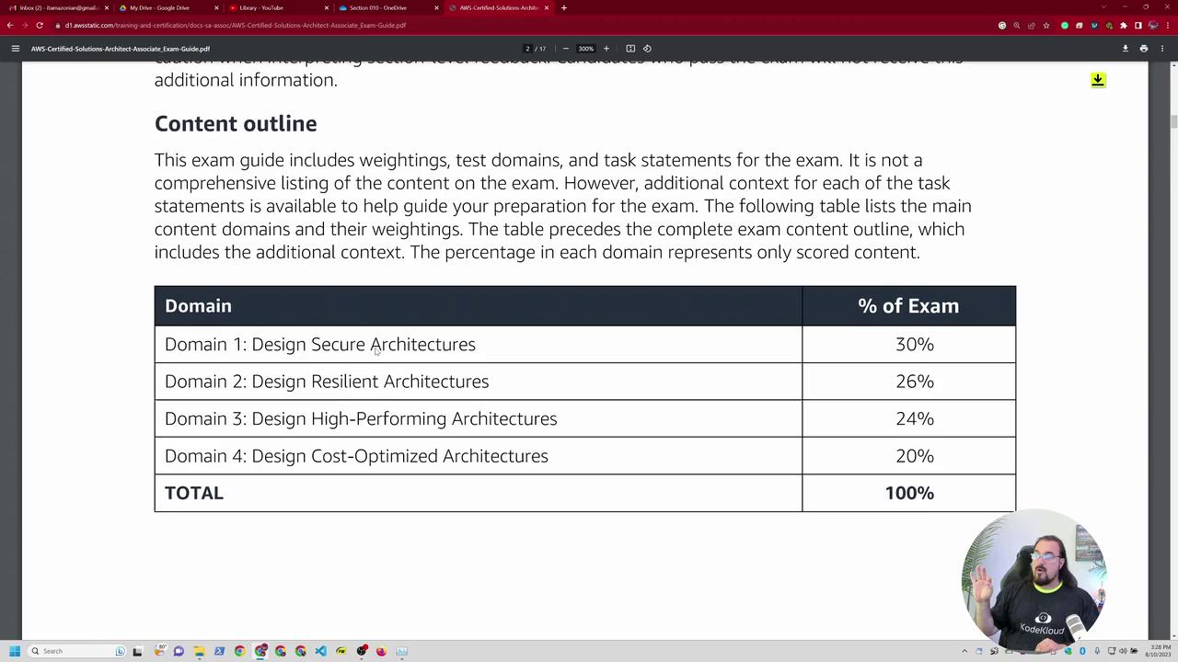Open the Windows Start menu

pos(15,651)
